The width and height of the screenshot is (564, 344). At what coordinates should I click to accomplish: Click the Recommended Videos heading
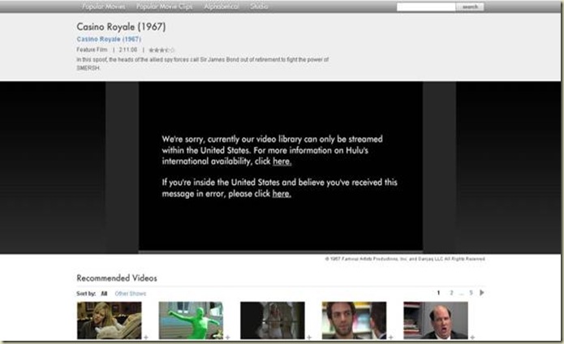[x=117, y=277]
